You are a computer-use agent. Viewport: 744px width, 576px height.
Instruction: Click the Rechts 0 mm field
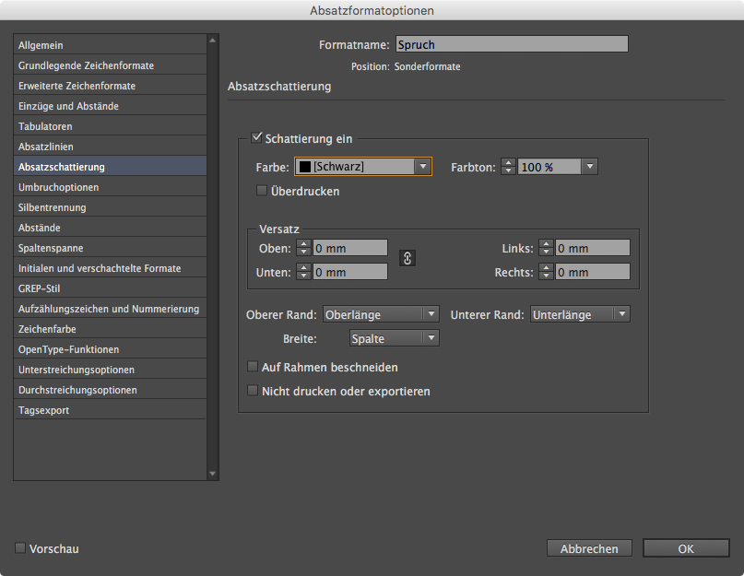(593, 272)
